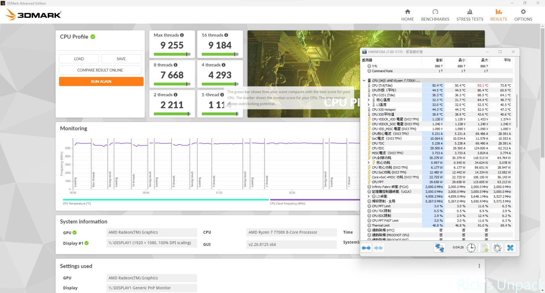
Task: Click the orange RUN AGAIN button
Action: [x=101, y=81]
